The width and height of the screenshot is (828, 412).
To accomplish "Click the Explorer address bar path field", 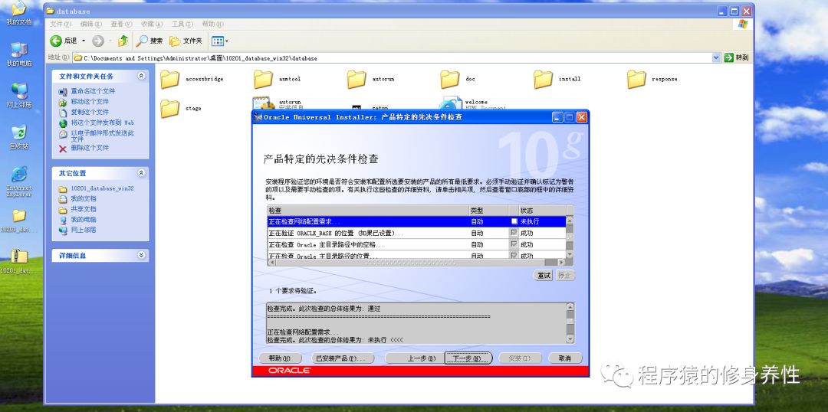I will point(392,58).
